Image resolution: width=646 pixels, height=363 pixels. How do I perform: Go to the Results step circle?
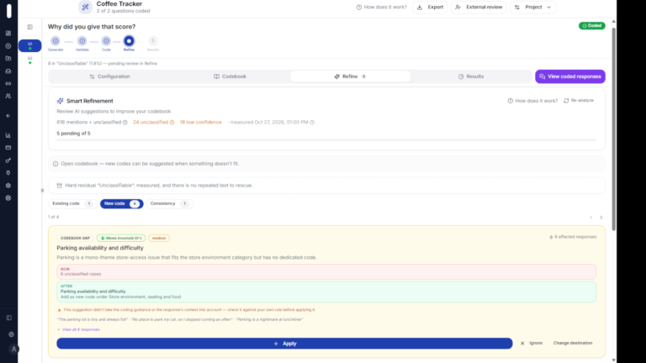tap(153, 40)
